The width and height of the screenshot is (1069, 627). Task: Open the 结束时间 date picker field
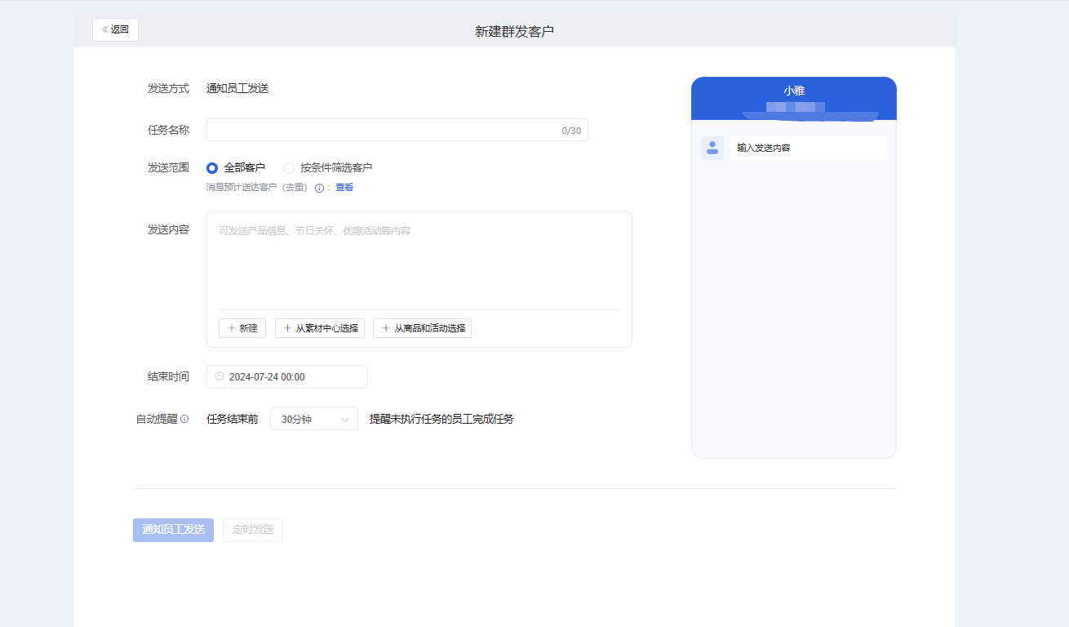pos(286,376)
